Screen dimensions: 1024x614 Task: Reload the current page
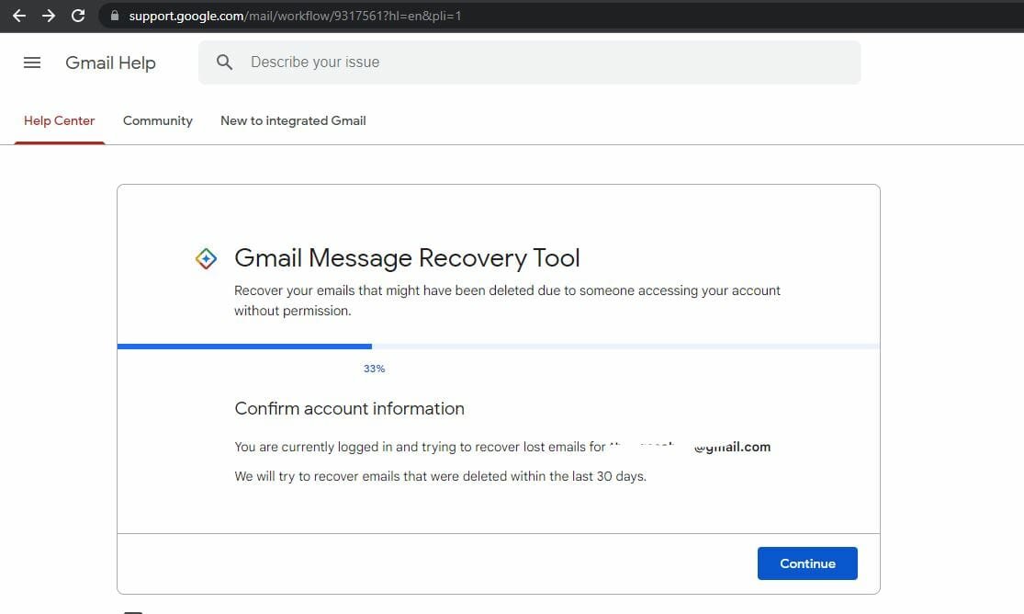coord(78,16)
